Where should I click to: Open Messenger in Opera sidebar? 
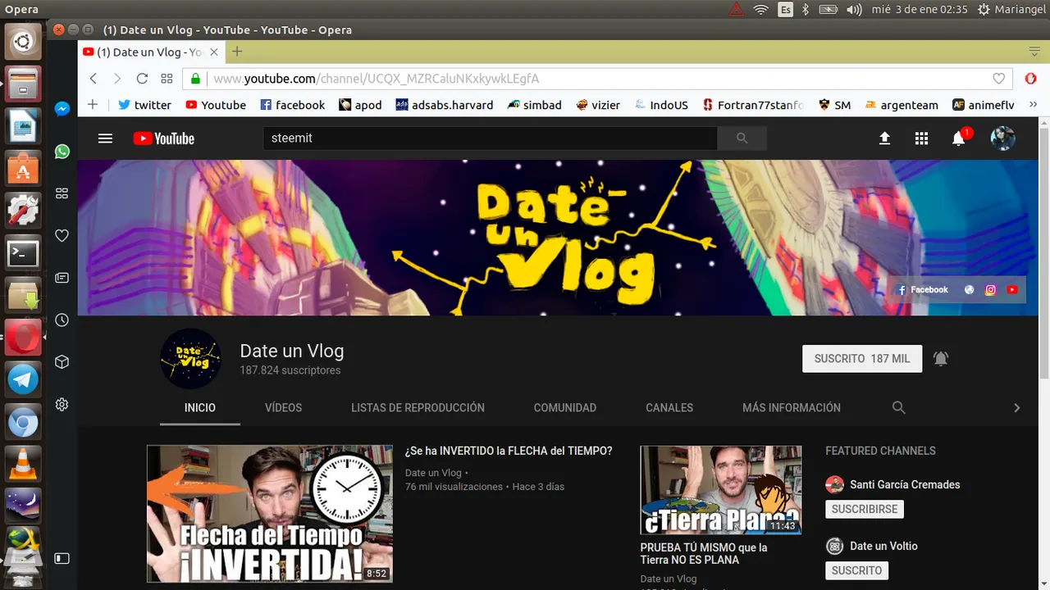coord(62,109)
